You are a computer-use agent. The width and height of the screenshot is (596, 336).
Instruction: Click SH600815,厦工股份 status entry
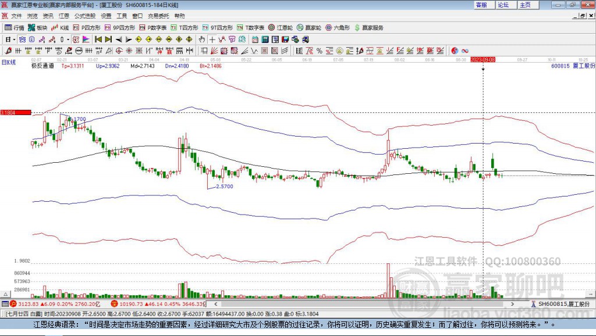(x=561, y=304)
